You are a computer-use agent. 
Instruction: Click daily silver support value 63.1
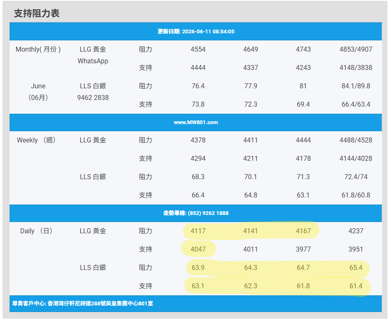(x=198, y=286)
